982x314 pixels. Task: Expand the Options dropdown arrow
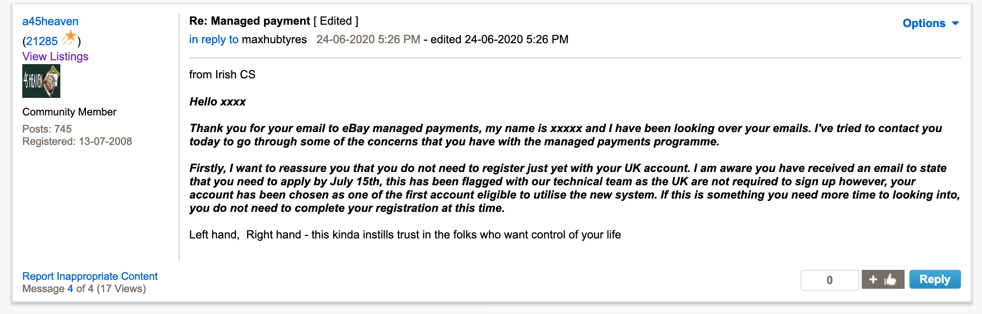(x=955, y=23)
